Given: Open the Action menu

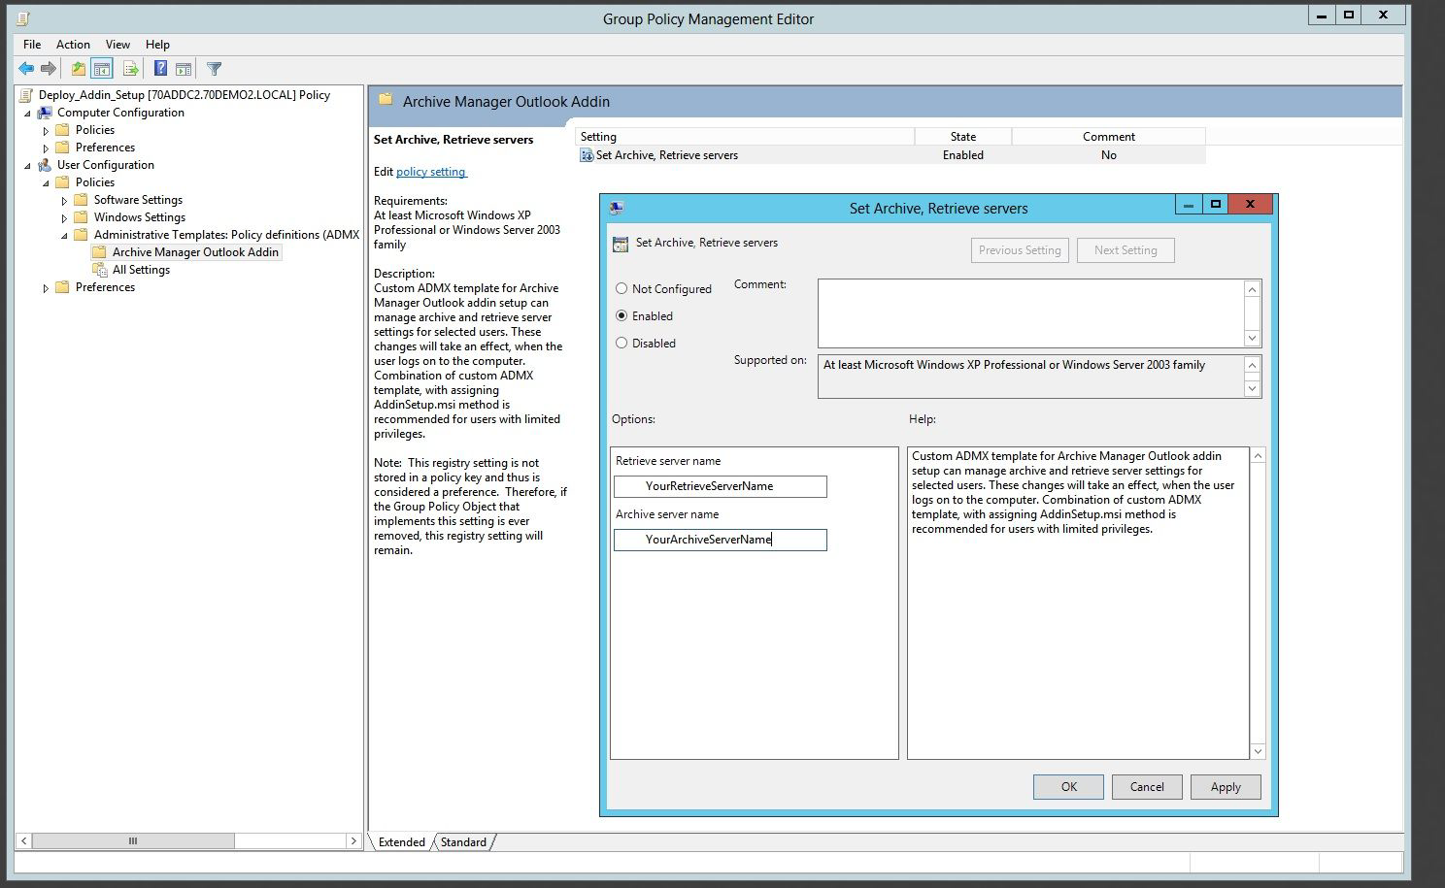Looking at the screenshot, I should coord(73,45).
